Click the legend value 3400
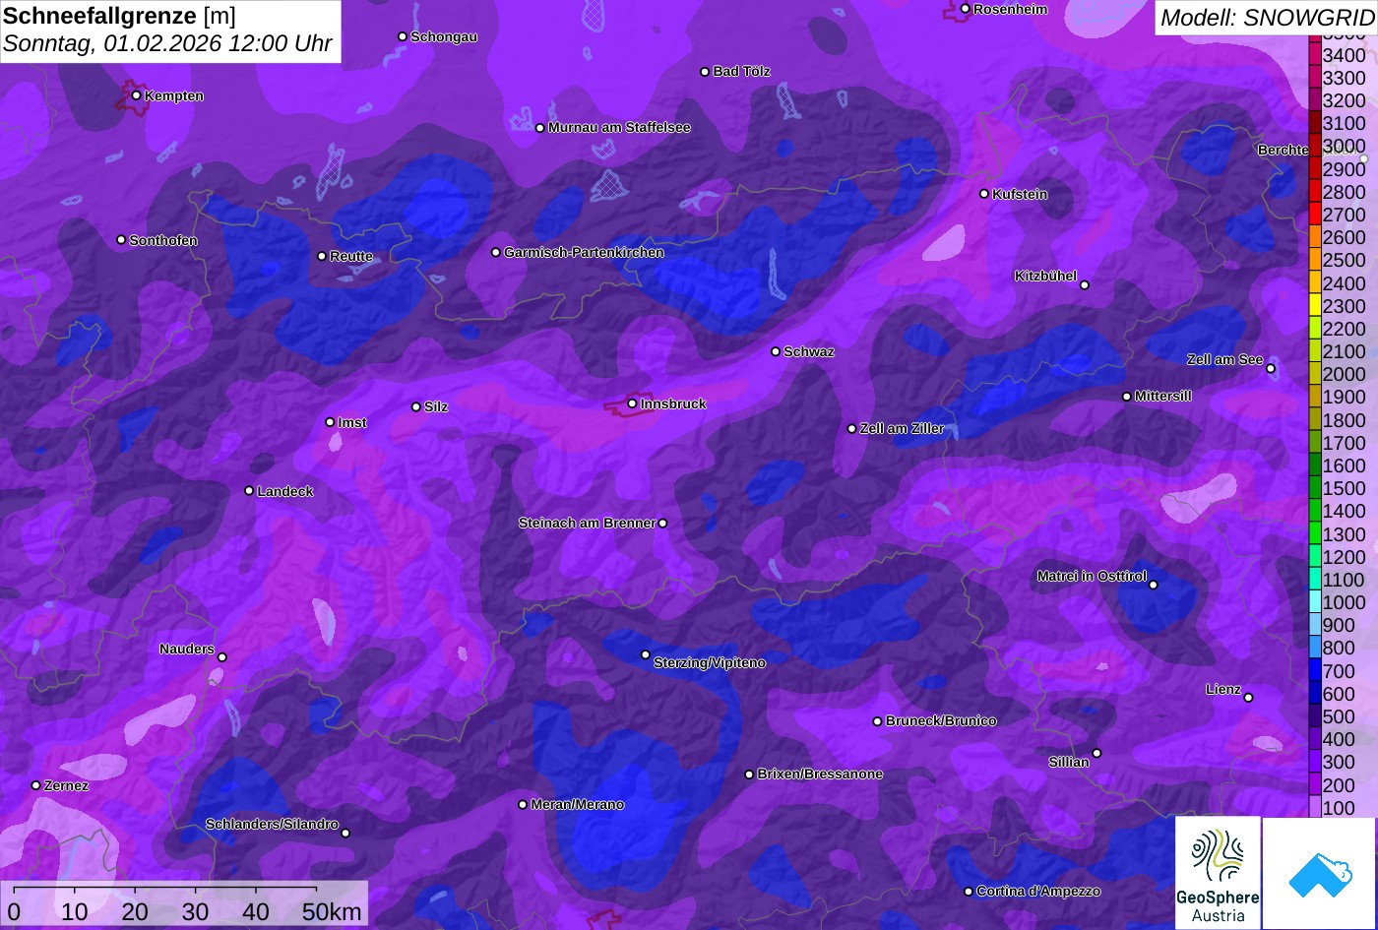1378x930 pixels. pyautogui.click(x=1345, y=55)
